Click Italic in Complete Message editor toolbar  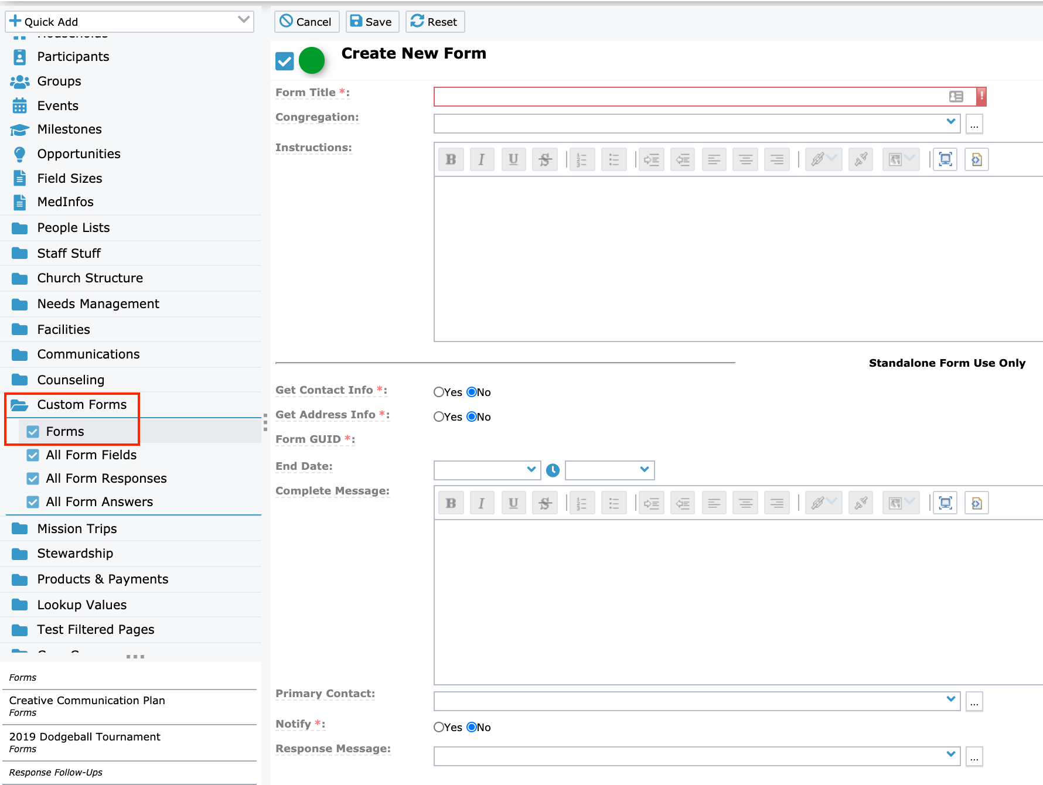[x=482, y=503]
